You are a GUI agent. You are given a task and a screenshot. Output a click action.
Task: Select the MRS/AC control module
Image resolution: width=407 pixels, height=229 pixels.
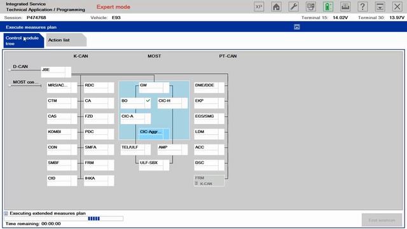tap(62, 88)
